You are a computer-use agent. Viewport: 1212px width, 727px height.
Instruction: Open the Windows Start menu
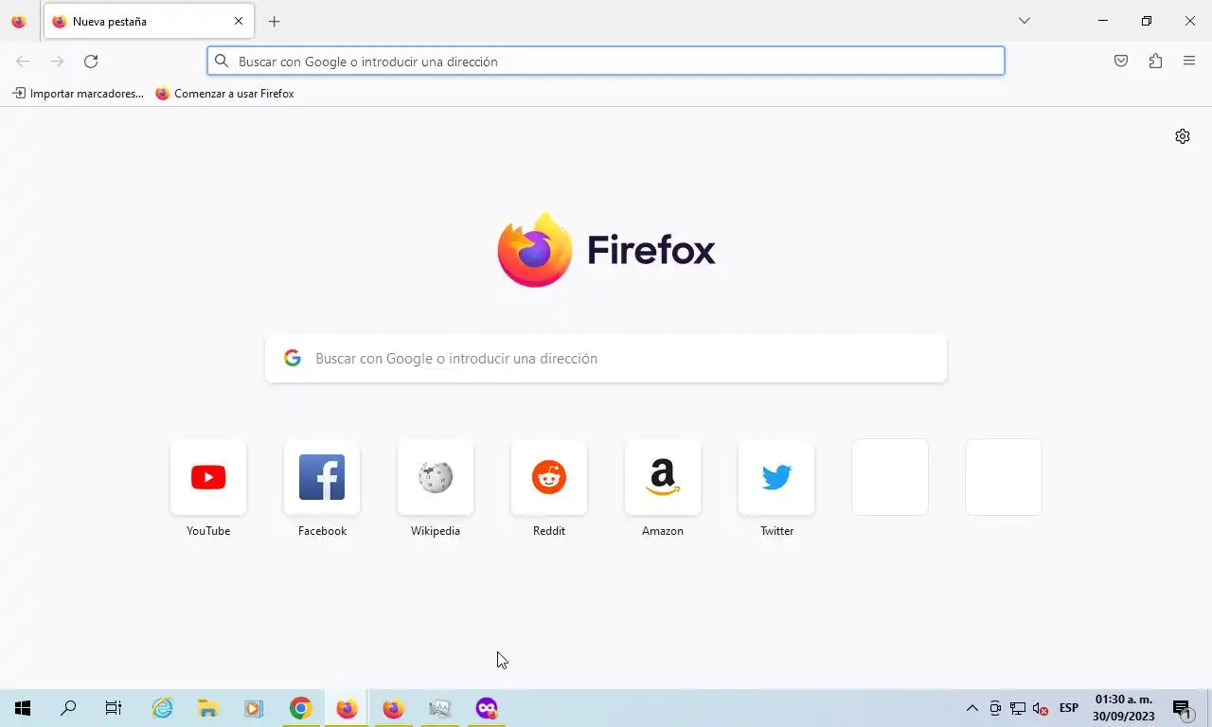pos(23,708)
